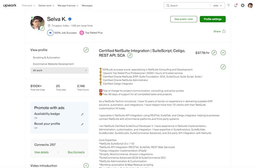Open the settings gear icon in header
Screen dimensions: 256x168
pos(242,6)
